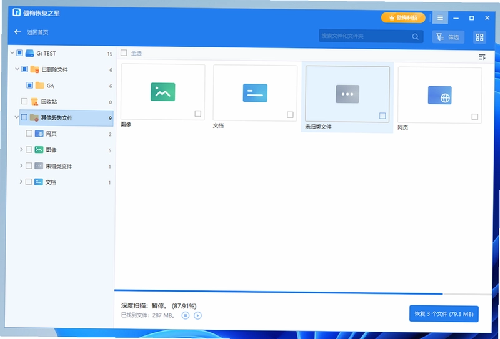Click the 未归类文件 icon in sidebar tree
This screenshot has width=500, height=339.
(39, 166)
